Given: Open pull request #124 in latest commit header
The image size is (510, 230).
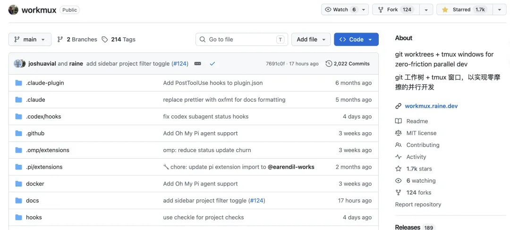Looking at the screenshot, I should 180,64.
